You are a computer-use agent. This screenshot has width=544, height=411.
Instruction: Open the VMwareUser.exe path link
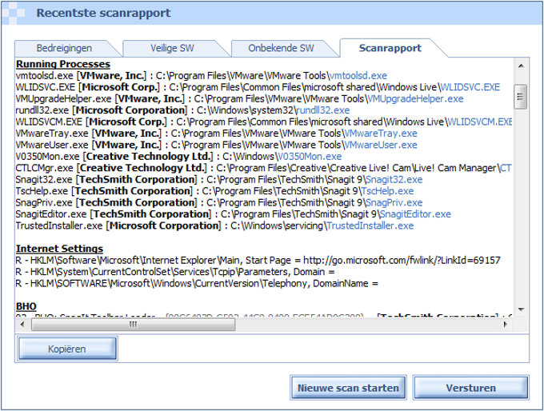pos(381,145)
